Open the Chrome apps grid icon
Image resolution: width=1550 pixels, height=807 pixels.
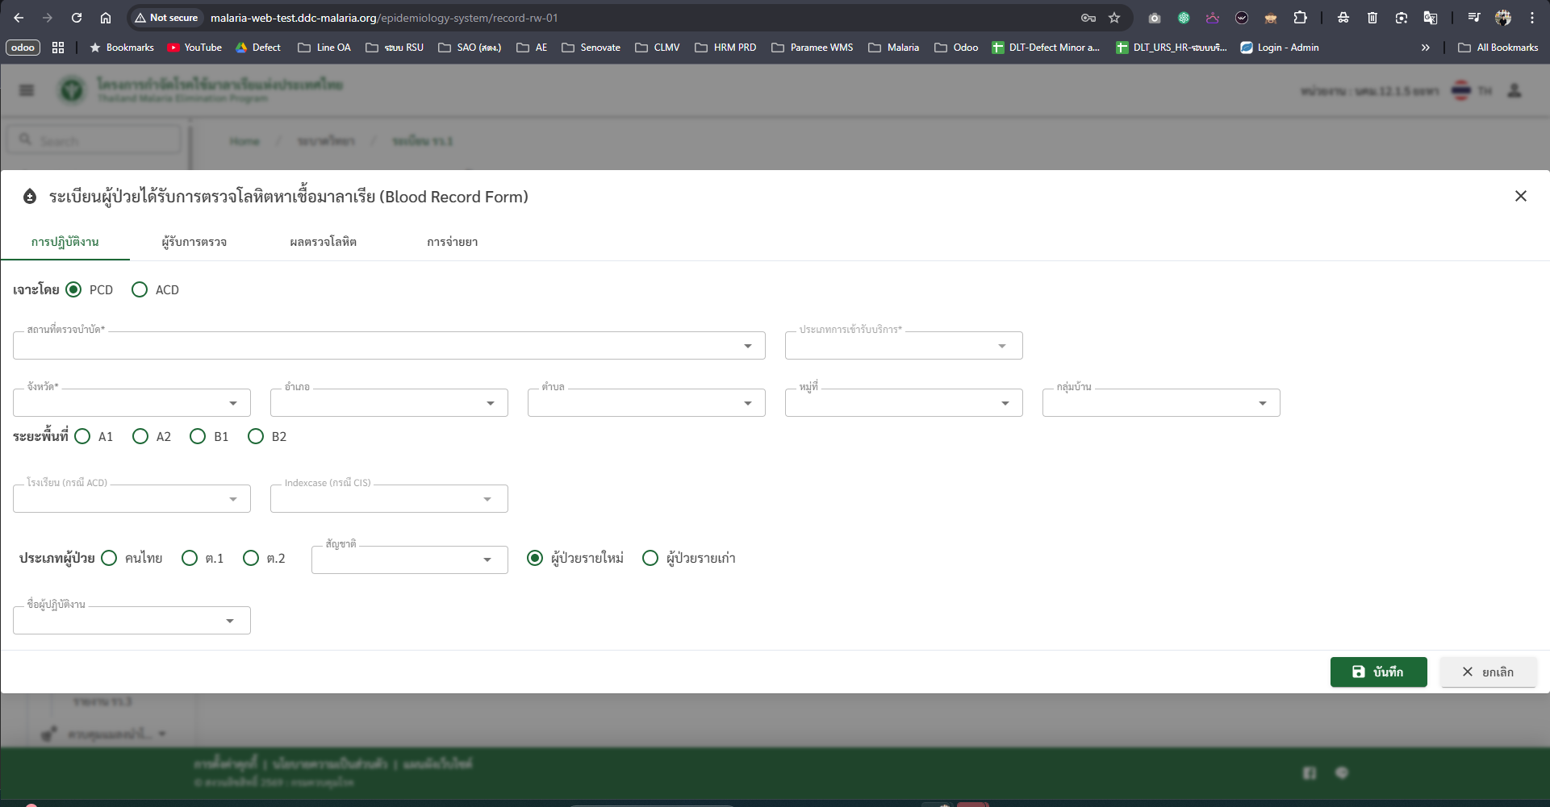click(x=58, y=48)
